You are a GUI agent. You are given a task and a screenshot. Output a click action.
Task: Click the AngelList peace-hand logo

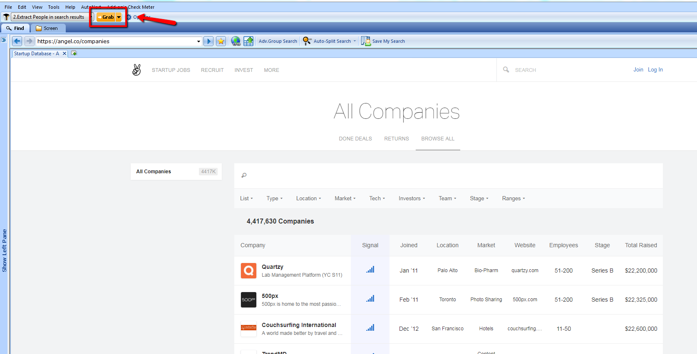point(136,70)
